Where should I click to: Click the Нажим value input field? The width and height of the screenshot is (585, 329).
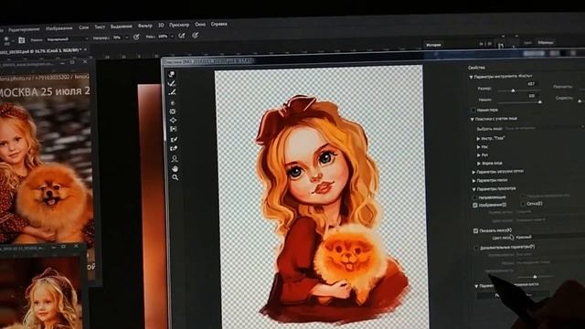coord(532,96)
